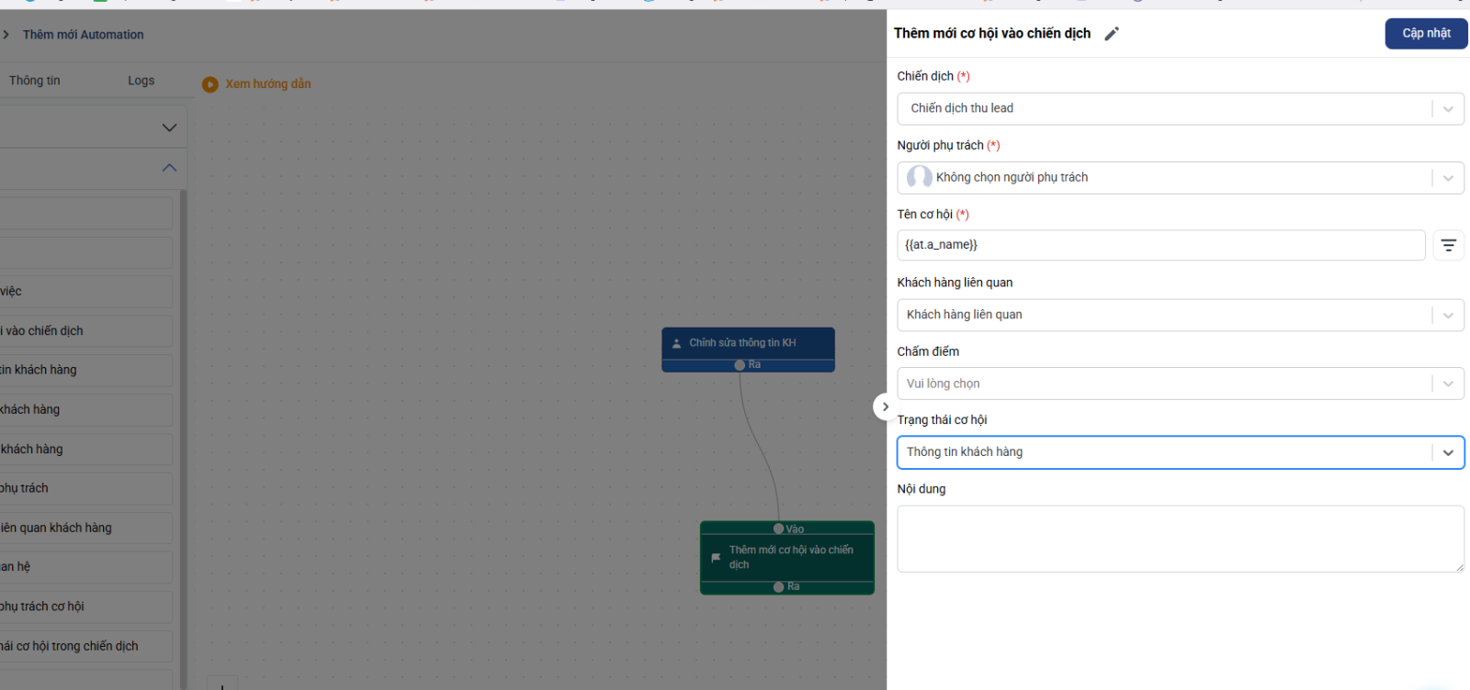
Task: Click into the Nội dung text area
Action: tap(1180, 539)
